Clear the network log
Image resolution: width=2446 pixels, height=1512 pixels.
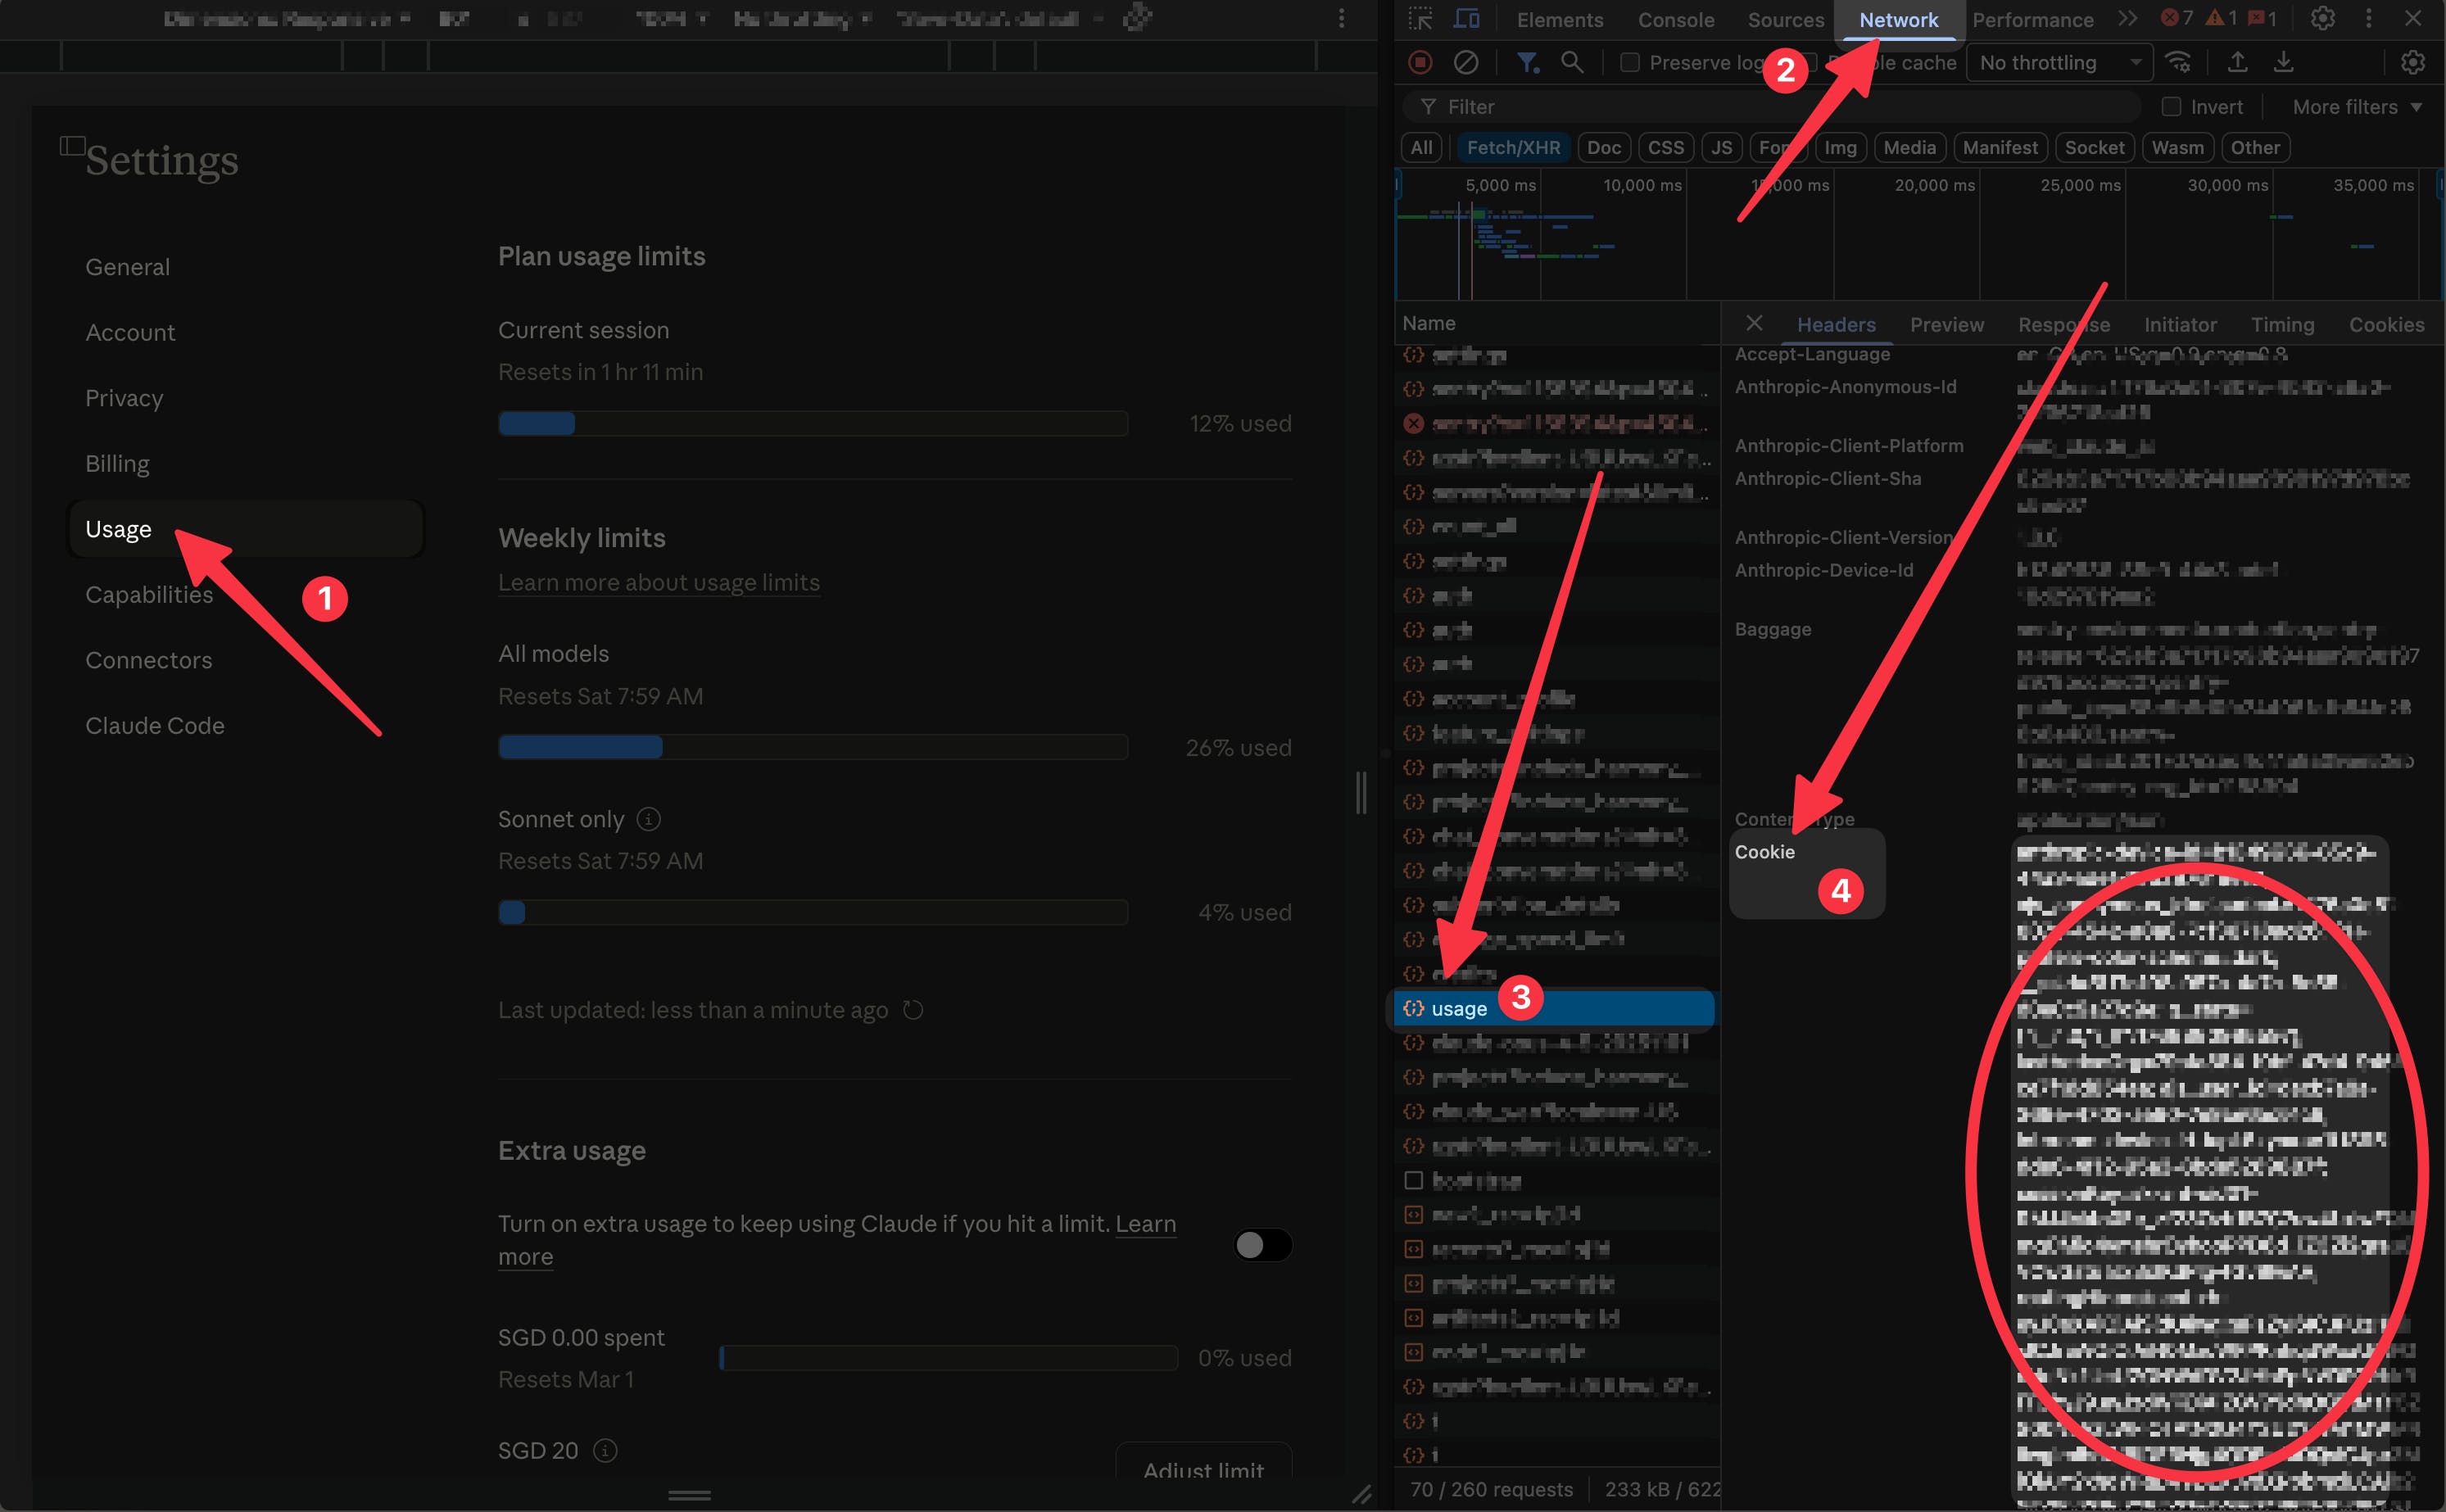[x=1466, y=62]
